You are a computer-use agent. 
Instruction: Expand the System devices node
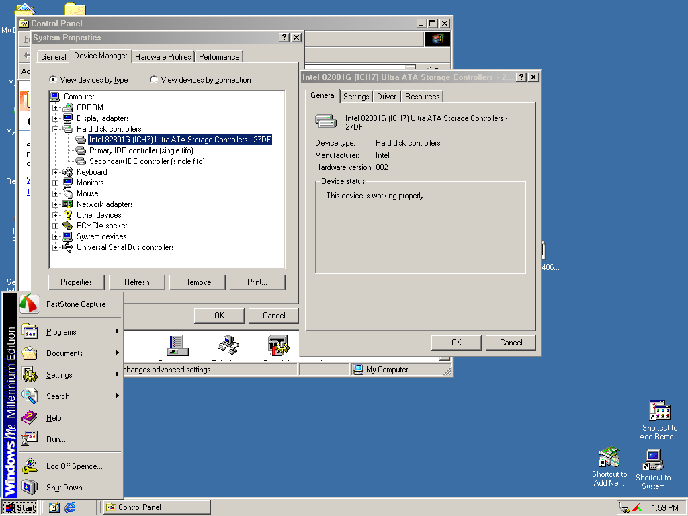[x=55, y=236]
